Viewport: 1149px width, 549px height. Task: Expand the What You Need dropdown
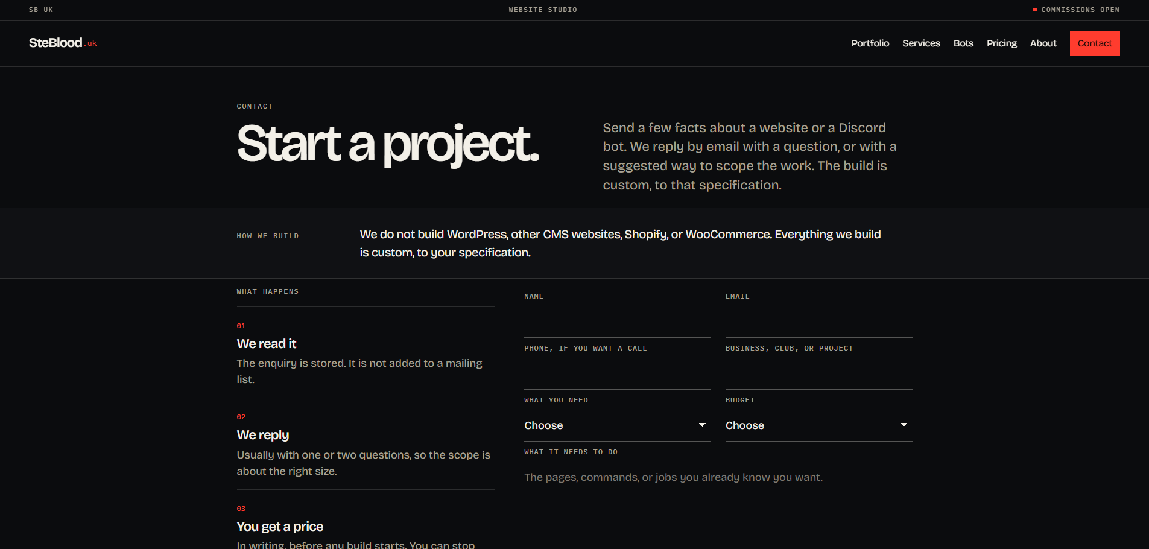click(618, 425)
